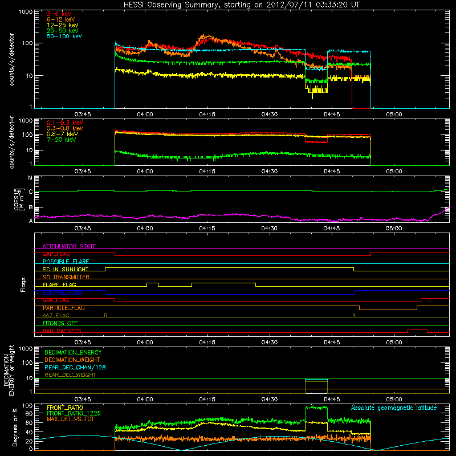The width and height of the screenshot is (456, 456).
Task: Click the REAR_DEC_CHAN/128 legend entry
Action: (x=75, y=367)
